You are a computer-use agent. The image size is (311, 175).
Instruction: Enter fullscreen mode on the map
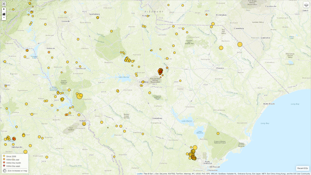pyautogui.click(x=4, y=4)
